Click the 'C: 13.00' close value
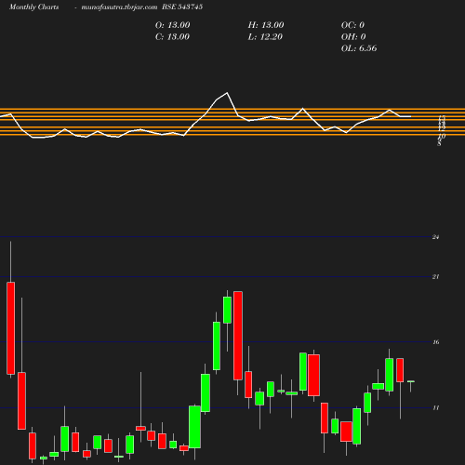This screenshot has width=465, height=465. coord(172,37)
